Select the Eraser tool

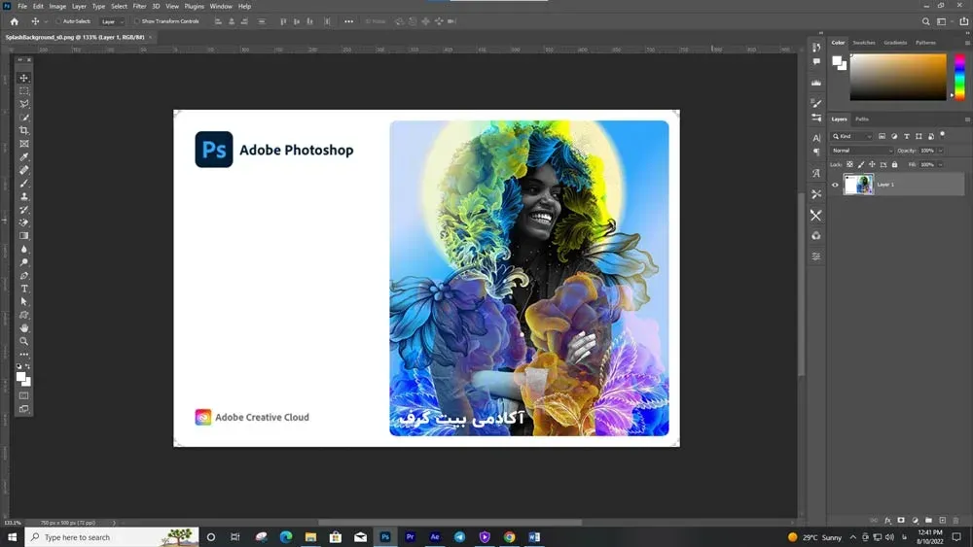coord(23,222)
